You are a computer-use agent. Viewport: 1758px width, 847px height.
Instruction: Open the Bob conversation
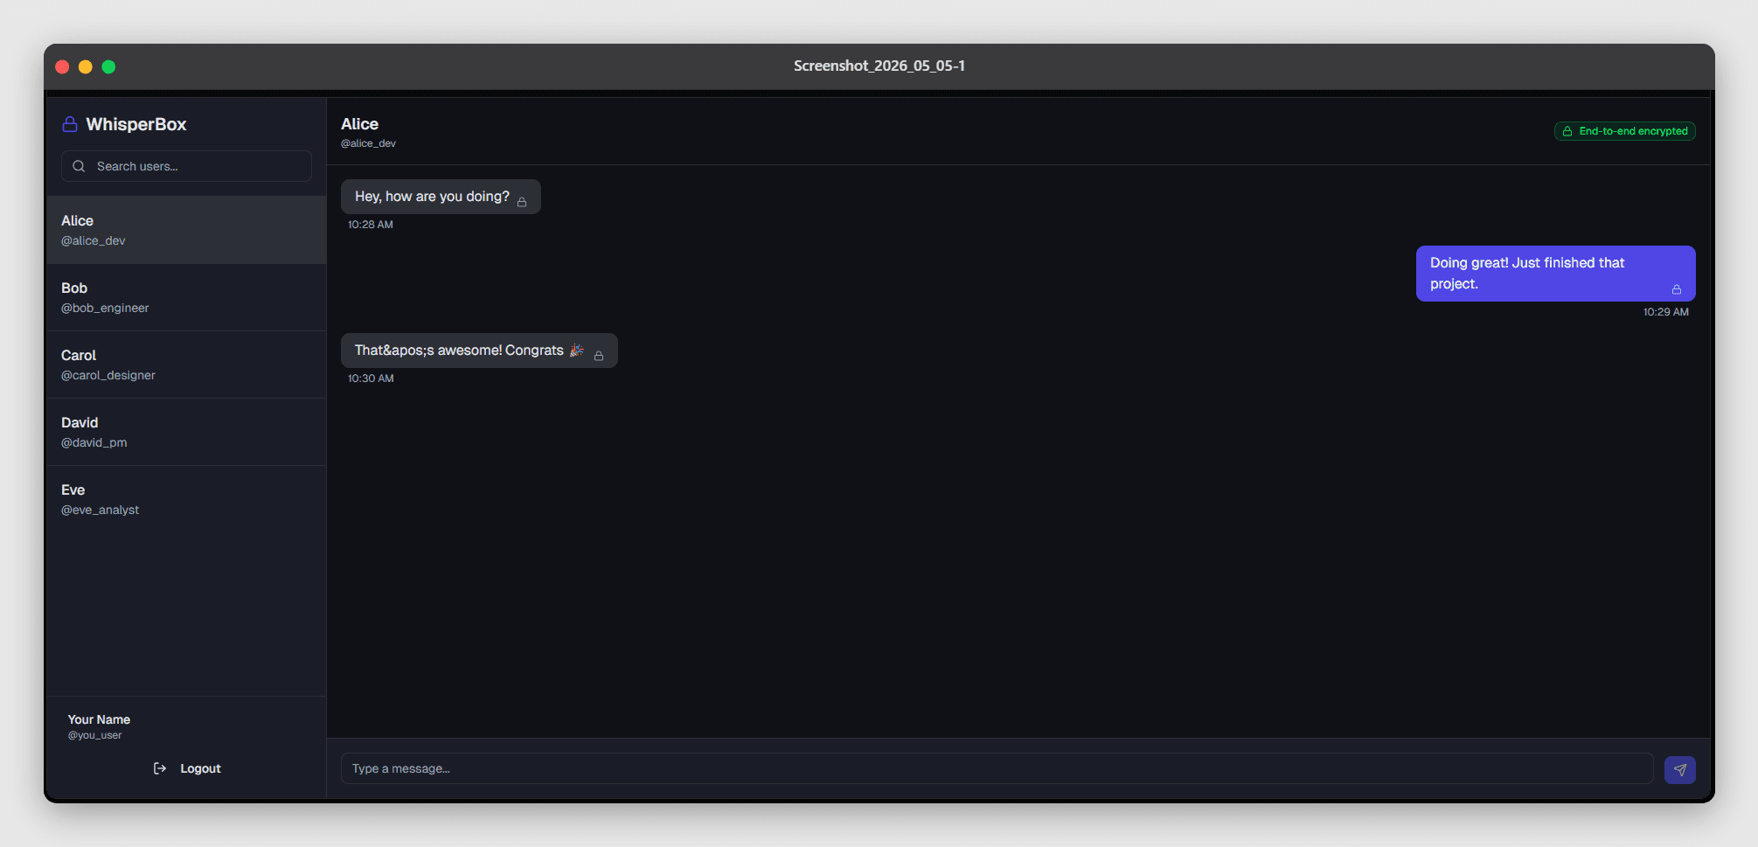pyautogui.click(x=186, y=297)
